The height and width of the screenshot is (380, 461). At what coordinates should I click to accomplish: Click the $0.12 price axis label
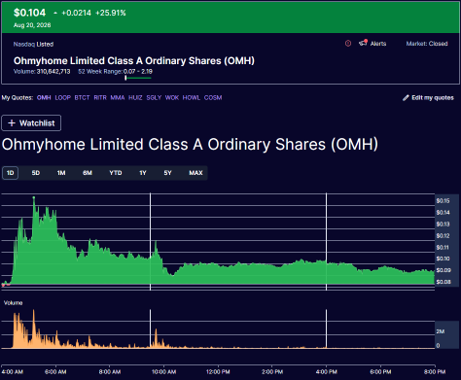[x=443, y=236]
